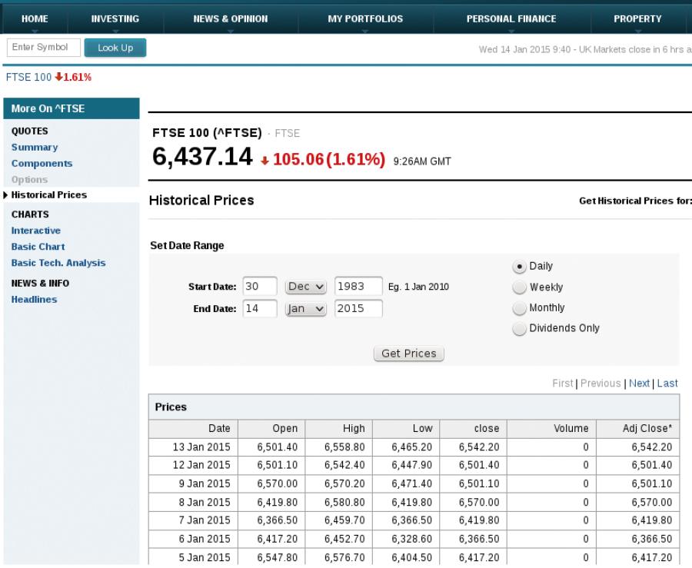692x568 pixels.
Task: Click the Enter Symbol input field
Action: [44, 48]
